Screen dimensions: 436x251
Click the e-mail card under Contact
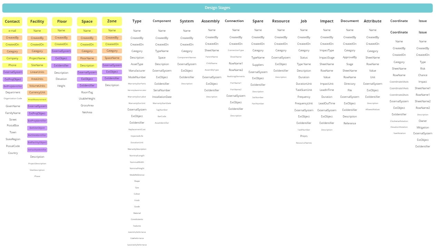tap(12, 31)
